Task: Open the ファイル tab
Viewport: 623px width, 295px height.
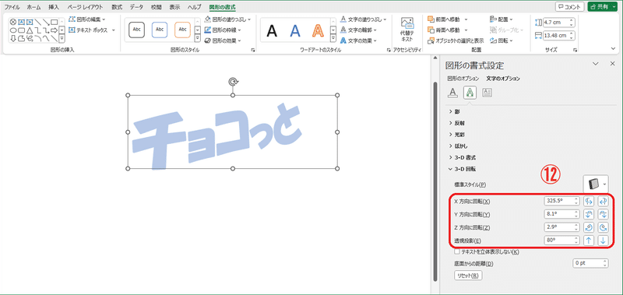Action: pos(12,7)
